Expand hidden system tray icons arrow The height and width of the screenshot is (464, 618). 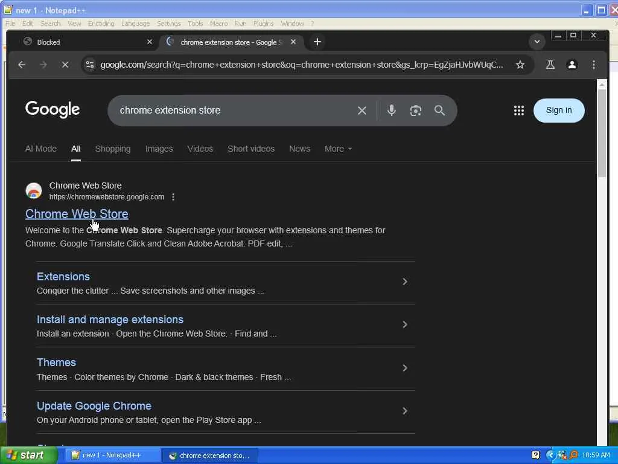coord(550,455)
